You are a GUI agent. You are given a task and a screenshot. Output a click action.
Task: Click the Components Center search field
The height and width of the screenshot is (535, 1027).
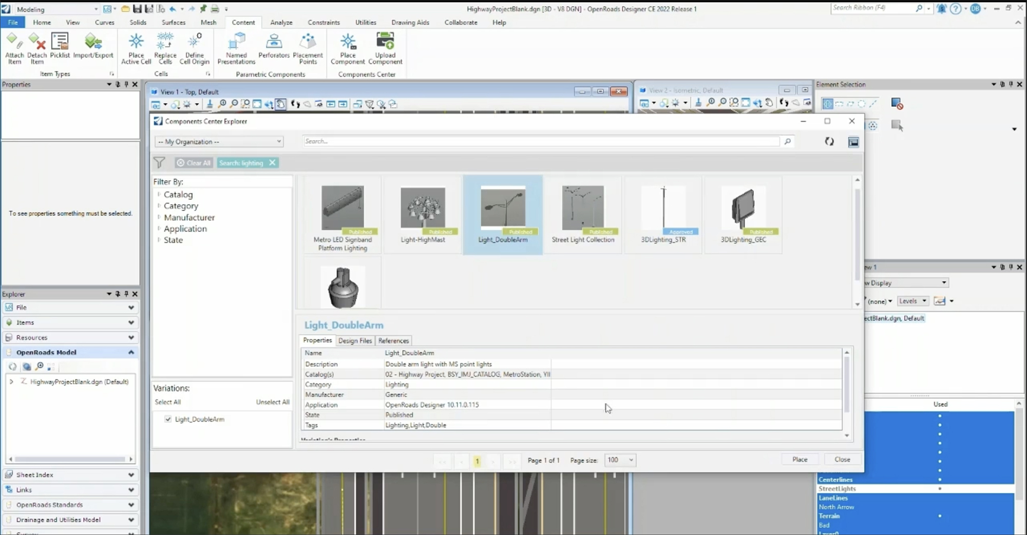[x=541, y=141]
